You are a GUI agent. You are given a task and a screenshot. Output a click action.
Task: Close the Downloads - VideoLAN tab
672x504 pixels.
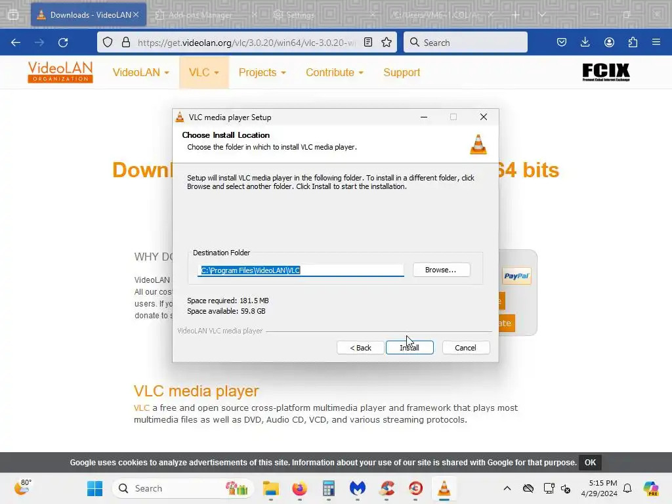click(x=136, y=15)
